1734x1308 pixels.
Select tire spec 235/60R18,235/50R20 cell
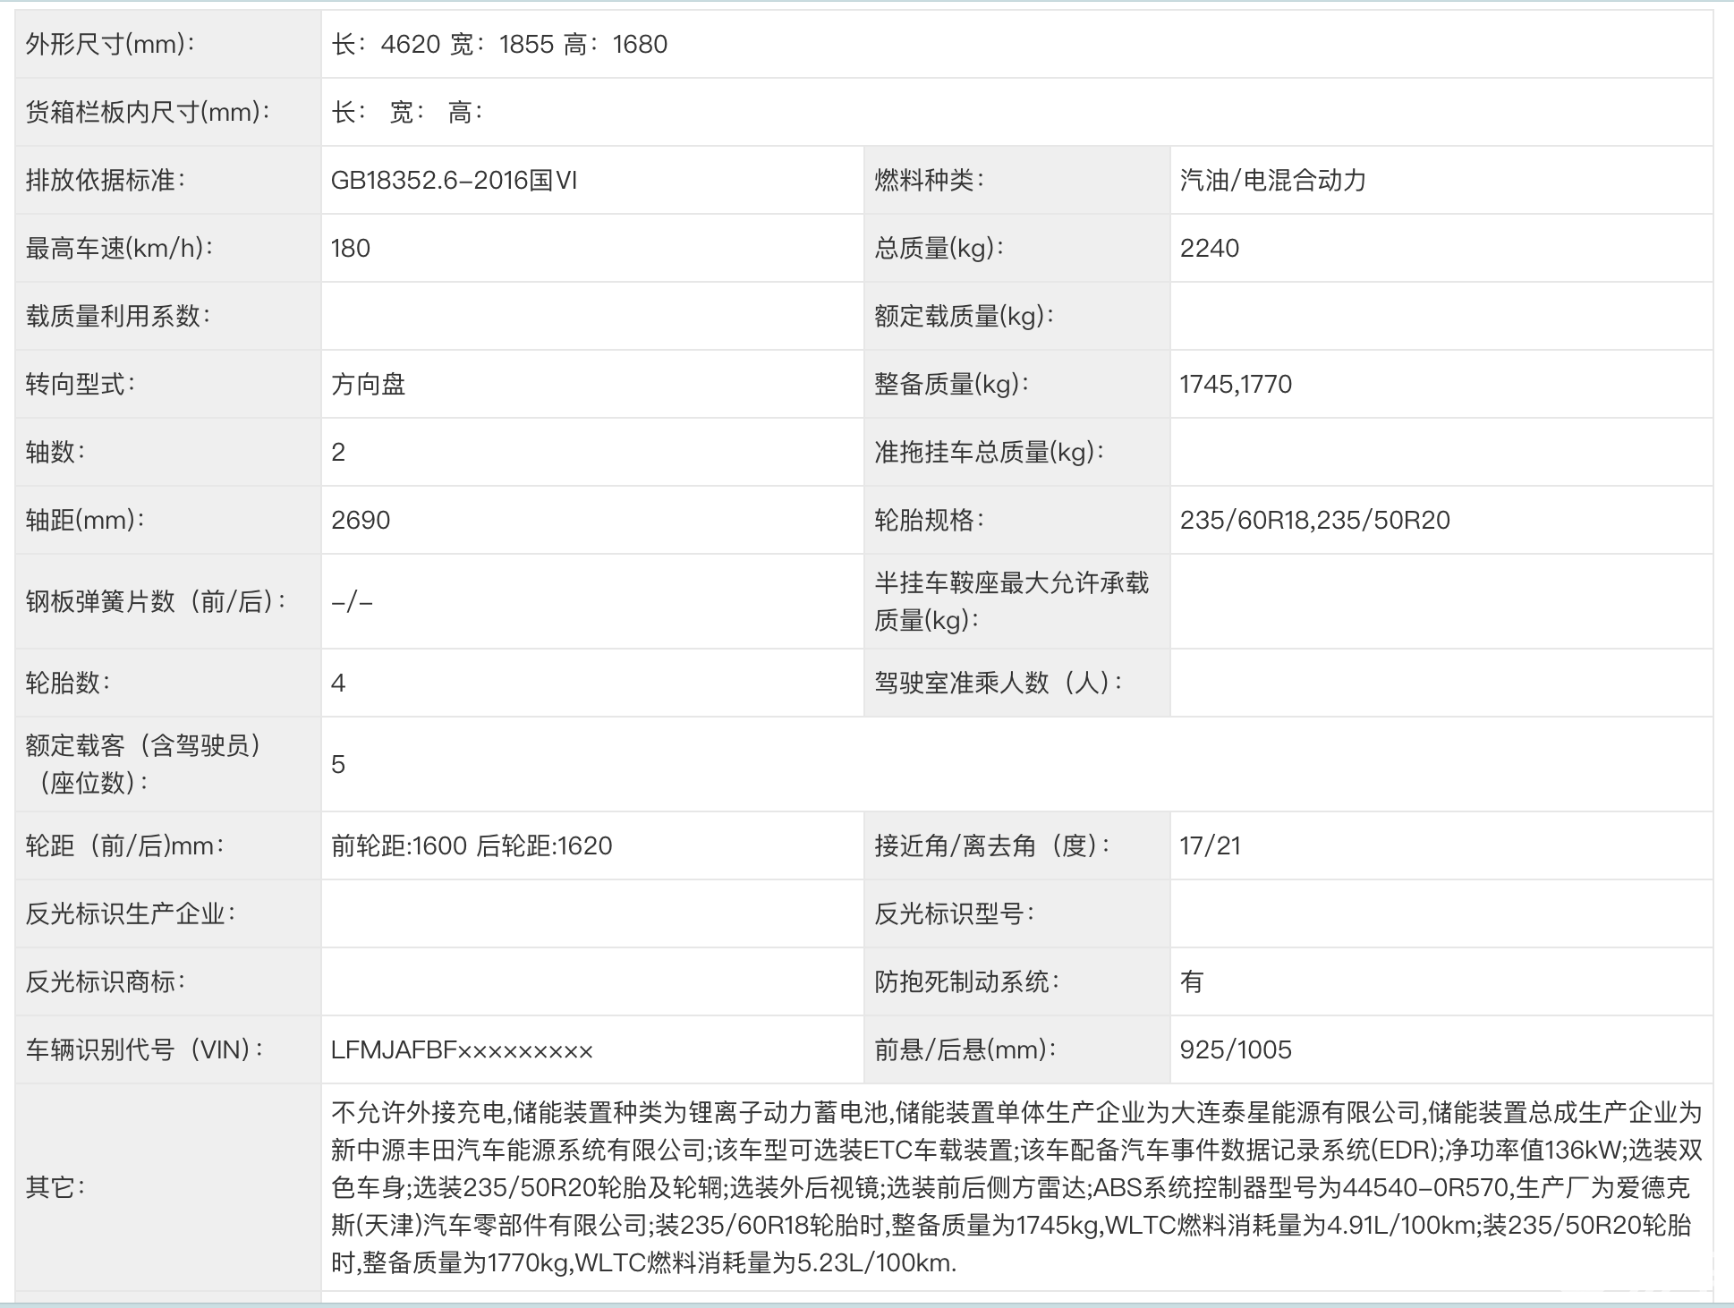point(1314,520)
